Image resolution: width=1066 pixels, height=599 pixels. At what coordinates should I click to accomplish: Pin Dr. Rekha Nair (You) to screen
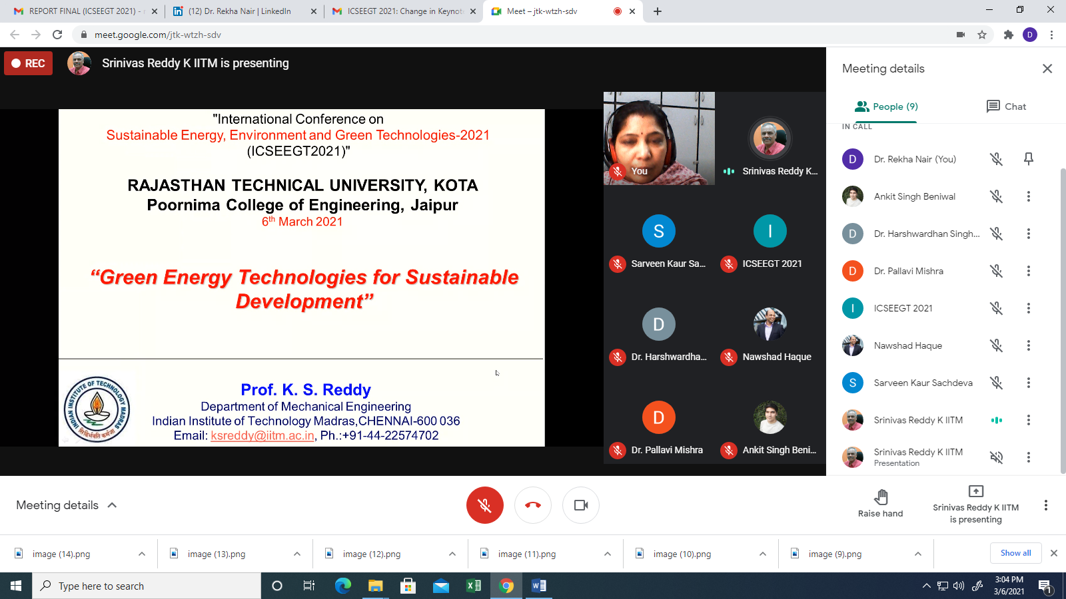(1028, 159)
